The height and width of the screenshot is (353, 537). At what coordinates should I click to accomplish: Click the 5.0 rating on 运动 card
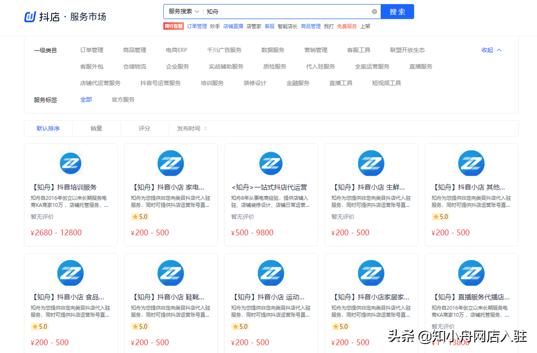pos(240,327)
